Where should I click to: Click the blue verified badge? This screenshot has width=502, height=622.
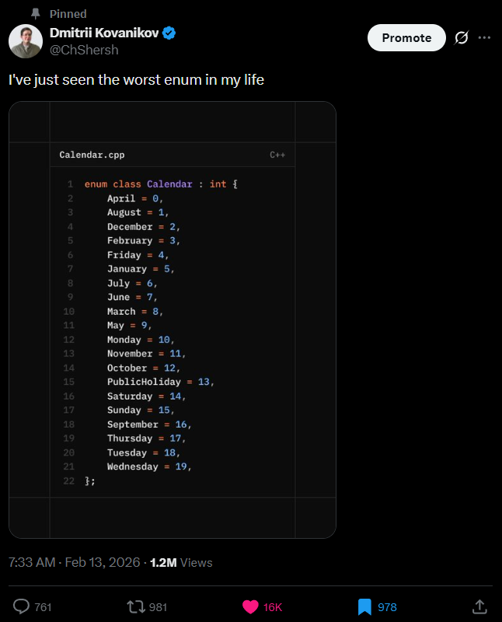(x=169, y=33)
